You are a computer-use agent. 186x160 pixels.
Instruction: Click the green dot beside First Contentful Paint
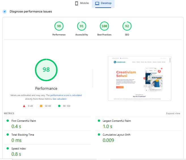coord(8,121)
